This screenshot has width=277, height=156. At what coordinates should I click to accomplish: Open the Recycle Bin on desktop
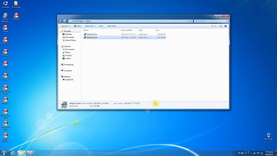pyautogui.click(x=268, y=136)
